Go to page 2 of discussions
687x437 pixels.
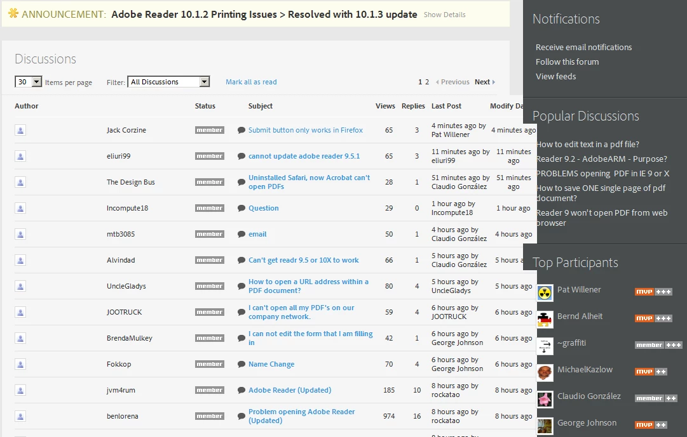point(426,82)
